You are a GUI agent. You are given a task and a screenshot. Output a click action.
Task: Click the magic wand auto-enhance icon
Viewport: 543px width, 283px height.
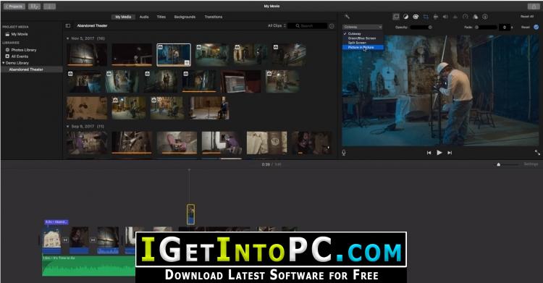coord(347,16)
